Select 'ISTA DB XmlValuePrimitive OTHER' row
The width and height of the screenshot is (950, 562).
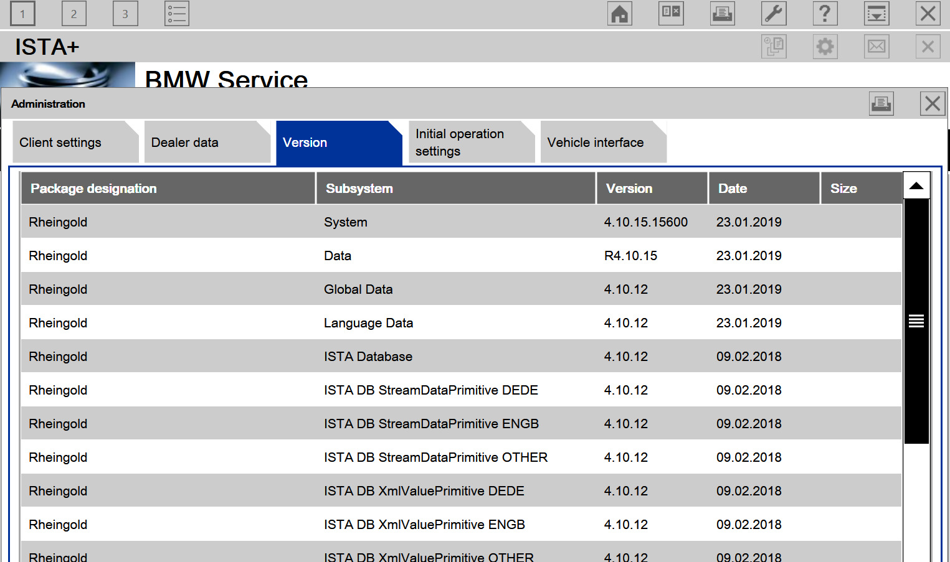tap(461, 552)
